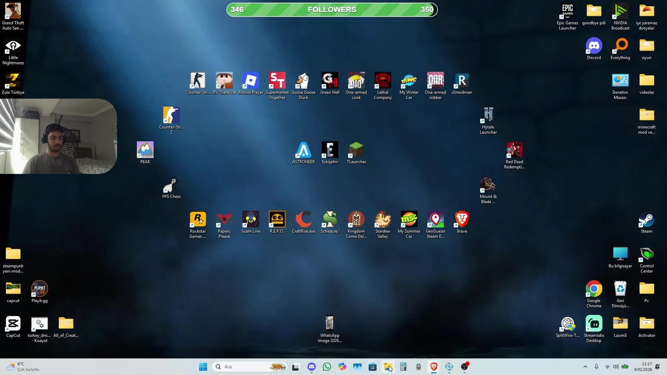The width and height of the screenshot is (667, 375).
Task: Open Hytale Launcher icon
Action: point(488,120)
